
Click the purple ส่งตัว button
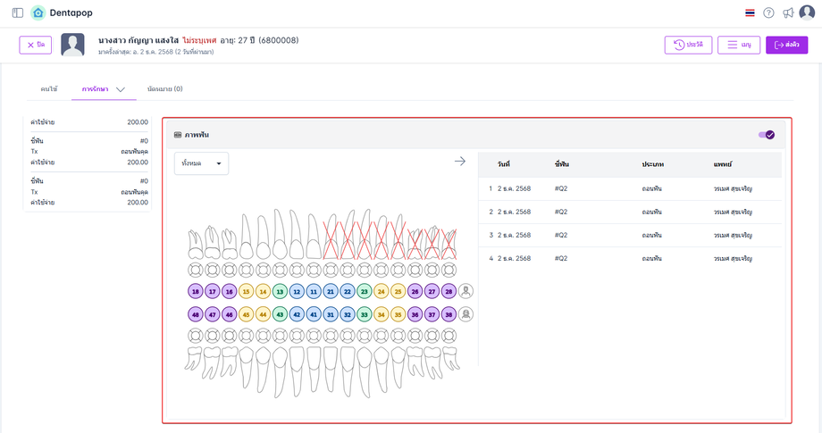[x=786, y=45]
